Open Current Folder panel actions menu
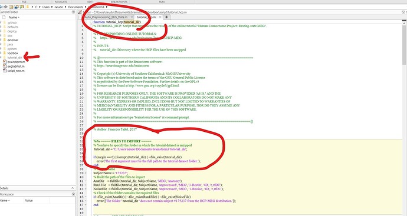 [73, 12]
